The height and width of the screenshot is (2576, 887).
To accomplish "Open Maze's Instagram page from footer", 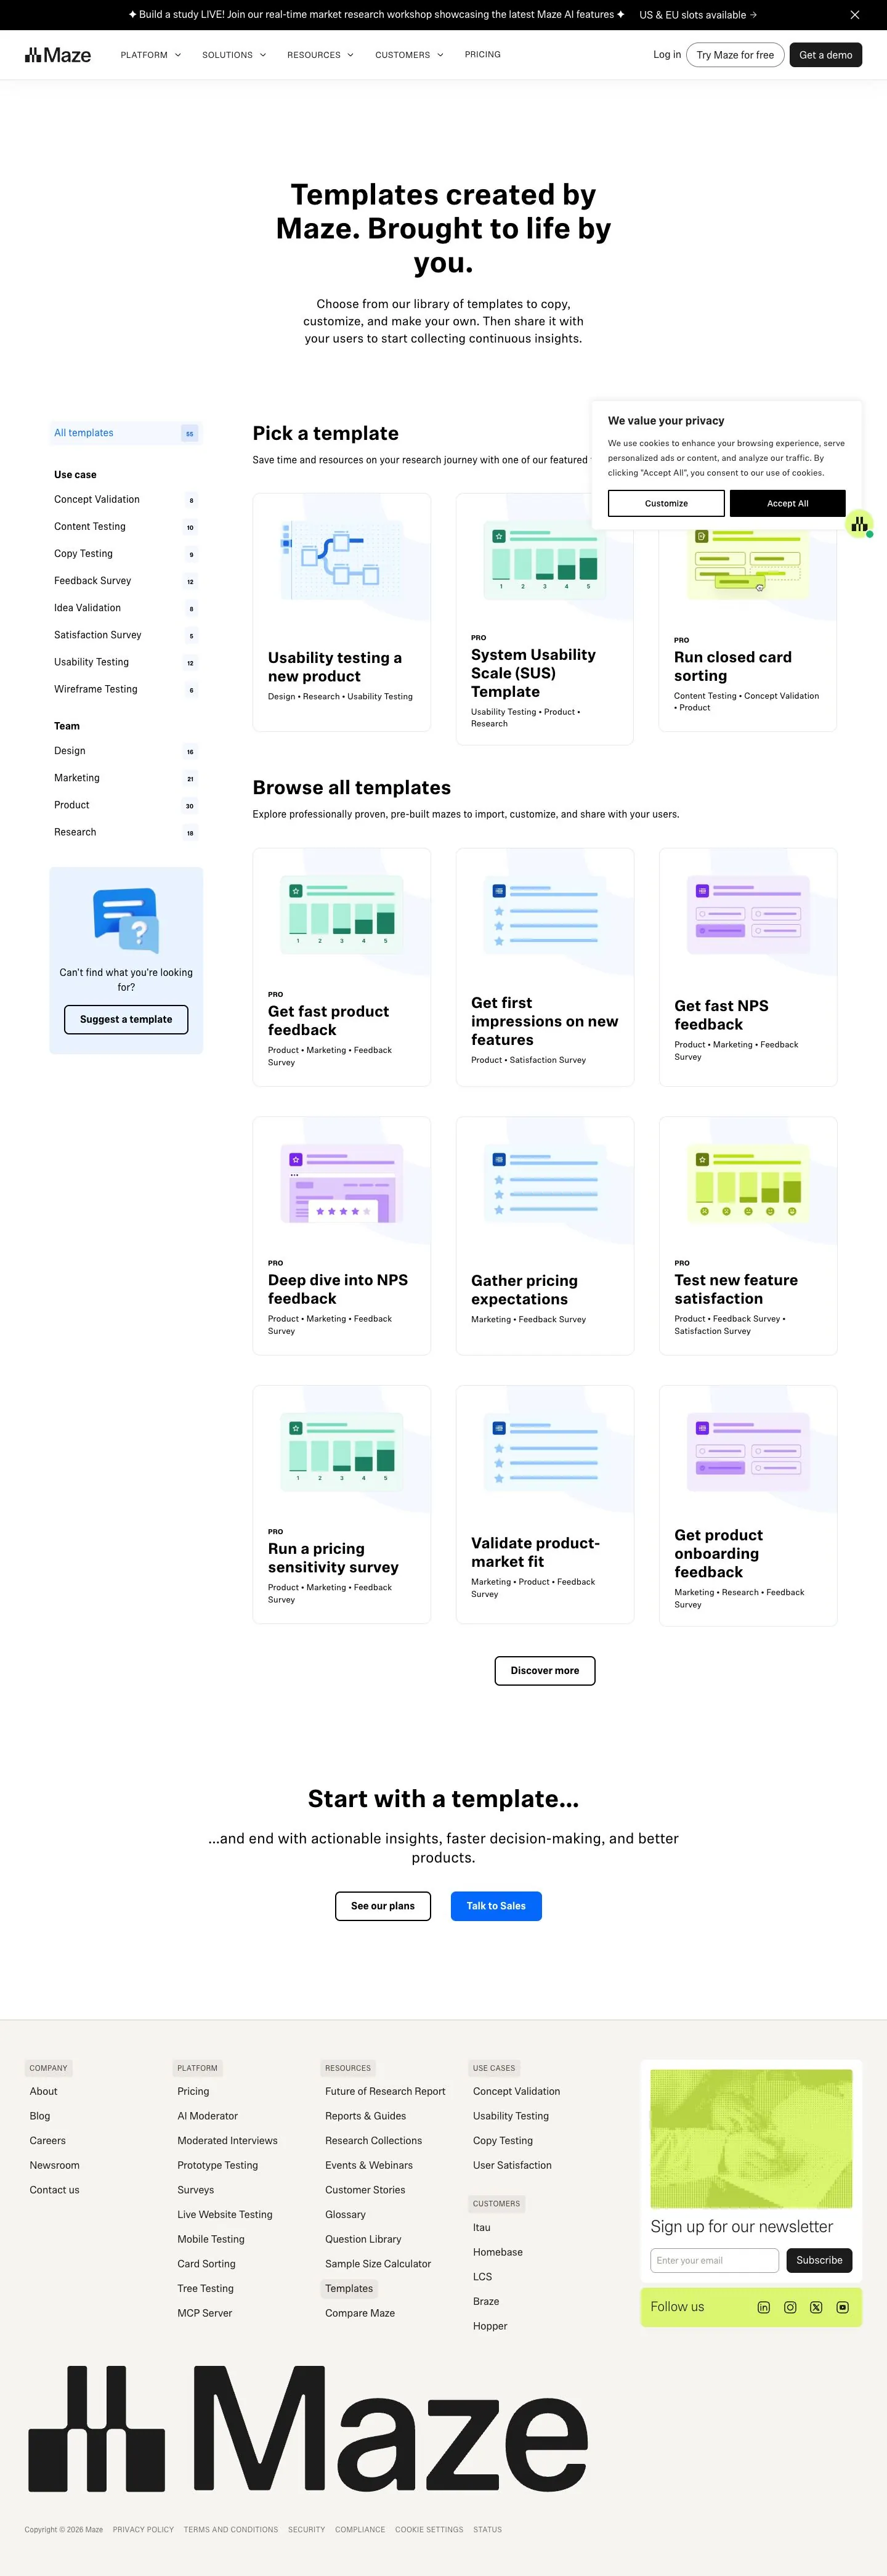I will pos(790,2307).
